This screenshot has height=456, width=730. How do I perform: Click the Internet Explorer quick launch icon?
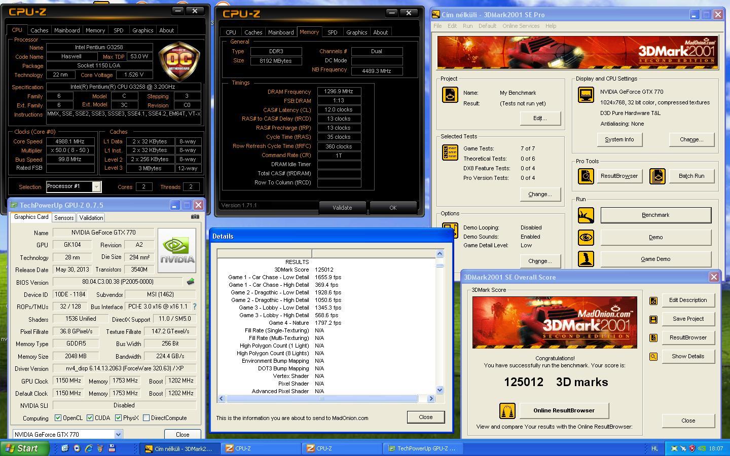pos(89,448)
